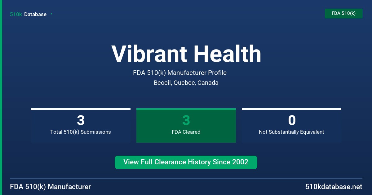Click the FDA 510(k) Manufacturer Profile subtitle
372x195 pixels.
tap(180, 73)
